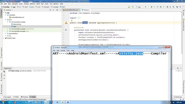Click scroll-from-source target icon in Project panel

click(50, 10)
